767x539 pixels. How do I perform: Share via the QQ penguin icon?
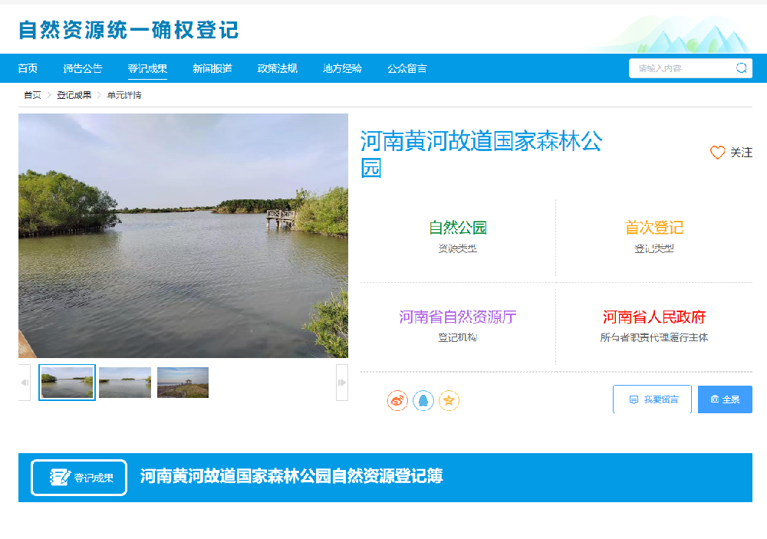[x=423, y=400]
